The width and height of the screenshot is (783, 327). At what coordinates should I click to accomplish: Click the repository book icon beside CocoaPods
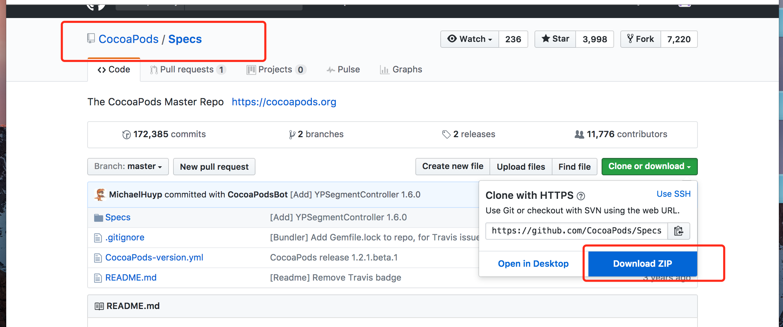[x=91, y=38]
